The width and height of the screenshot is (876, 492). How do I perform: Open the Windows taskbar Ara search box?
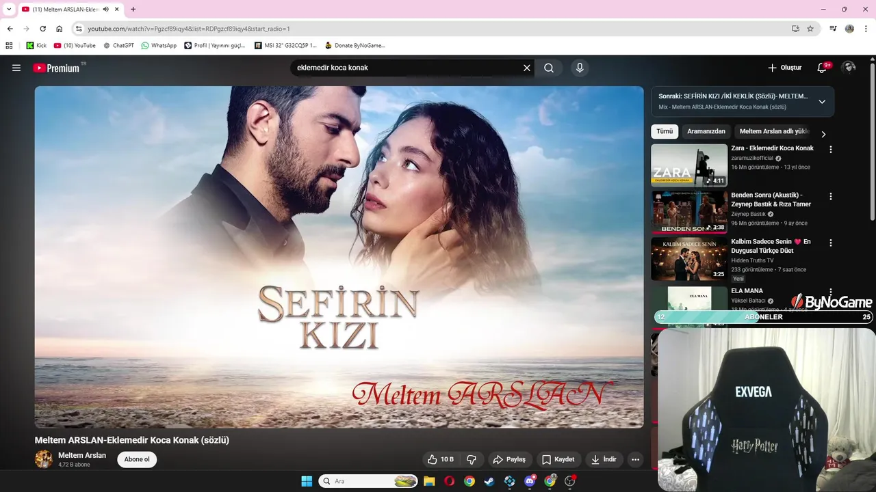click(x=369, y=481)
